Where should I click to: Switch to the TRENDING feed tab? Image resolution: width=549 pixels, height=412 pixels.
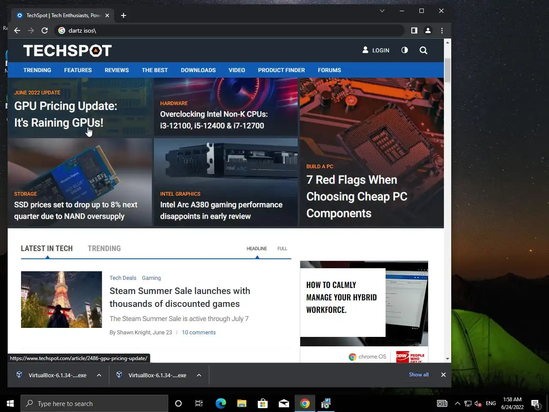pyautogui.click(x=104, y=248)
